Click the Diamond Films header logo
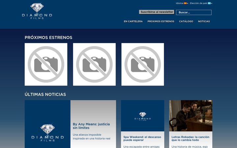This screenshot has height=148, width=237. (x=37, y=11)
